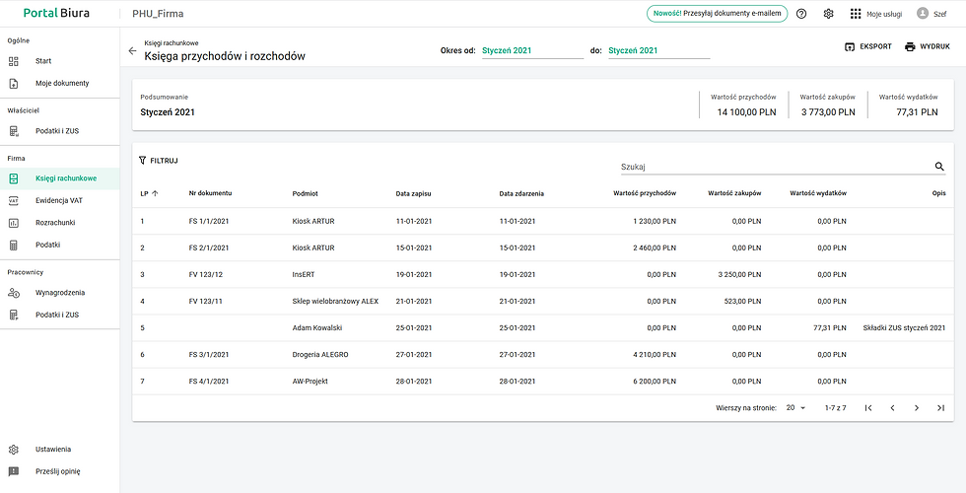This screenshot has width=966, height=493.
Task: Click 'Składki ZUS styczeń 2021' description
Action: [905, 327]
